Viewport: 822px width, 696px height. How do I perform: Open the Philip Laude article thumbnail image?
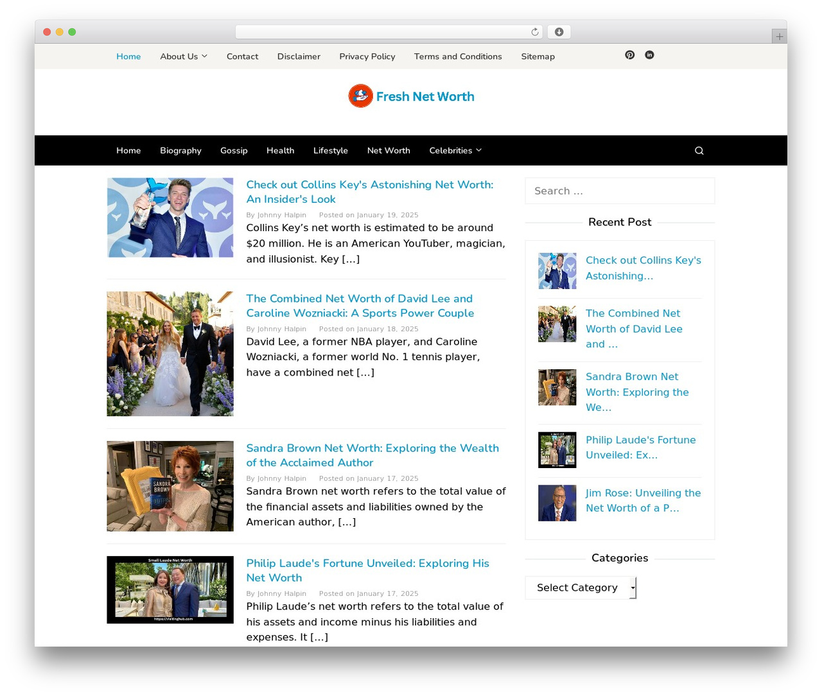(170, 590)
